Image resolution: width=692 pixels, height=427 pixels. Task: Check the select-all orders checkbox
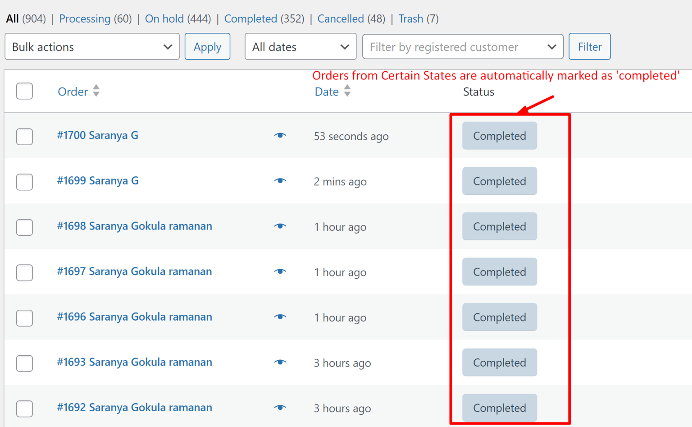[x=24, y=91]
